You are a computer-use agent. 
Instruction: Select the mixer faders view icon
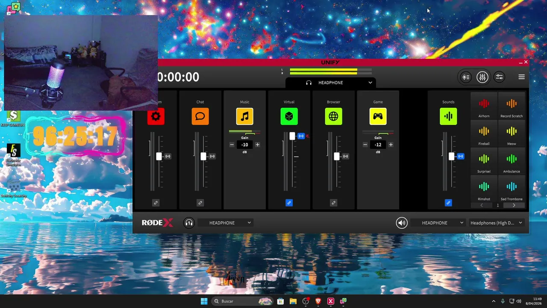click(x=482, y=77)
